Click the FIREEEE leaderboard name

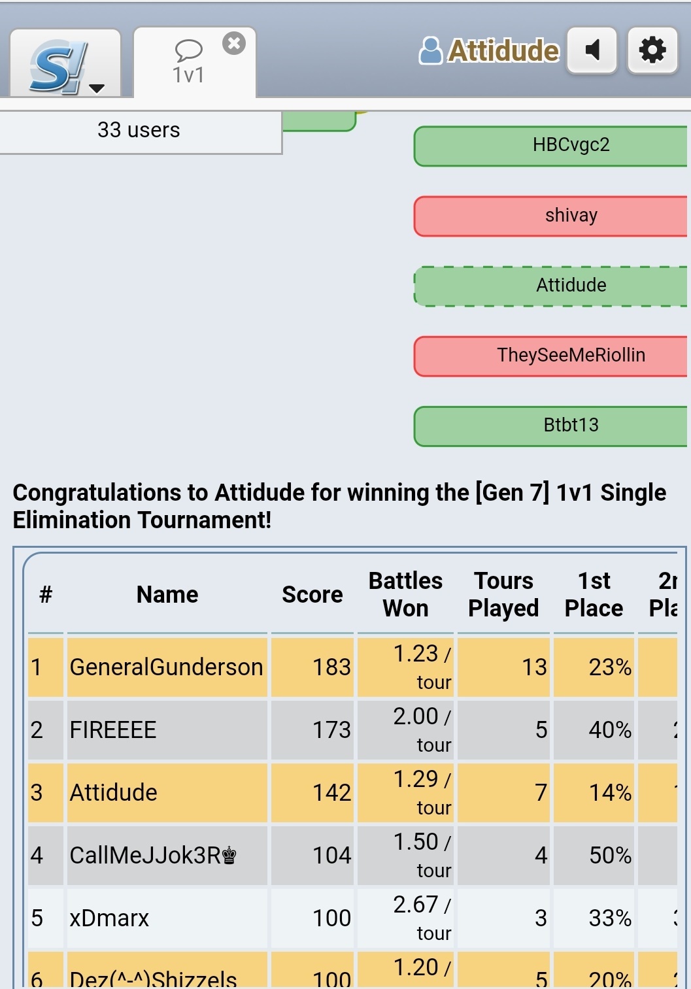pyautogui.click(x=113, y=730)
